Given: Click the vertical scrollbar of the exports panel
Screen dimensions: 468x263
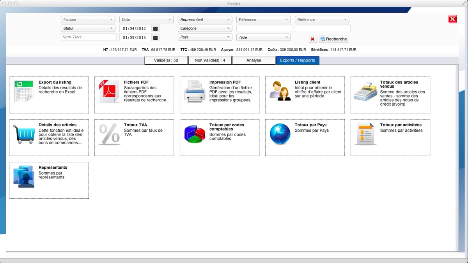Looking at the screenshot, I should click(x=457, y=158).
